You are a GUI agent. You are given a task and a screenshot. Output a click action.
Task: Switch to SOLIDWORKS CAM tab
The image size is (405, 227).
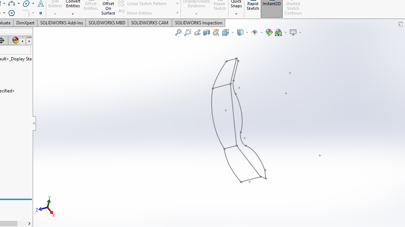click(150, 23)
